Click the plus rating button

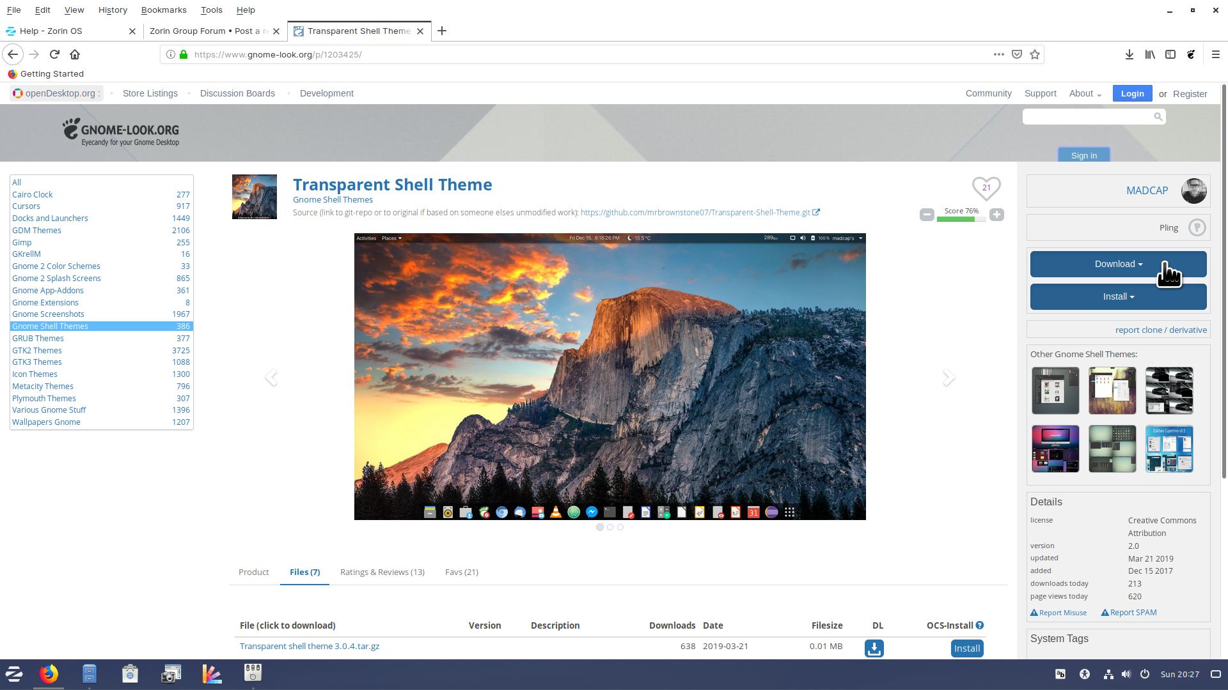(996, 215)
